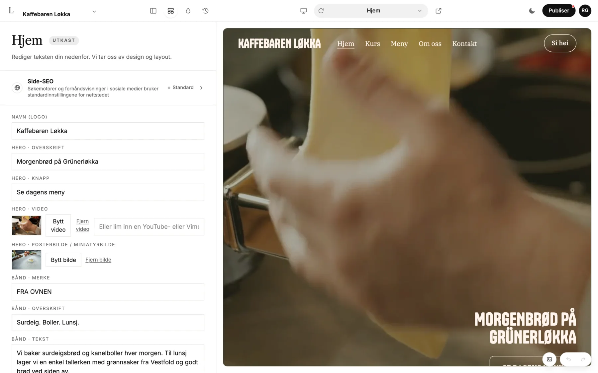Click the L logo icon
Screen dimensions: 598x373
point(11,11)
